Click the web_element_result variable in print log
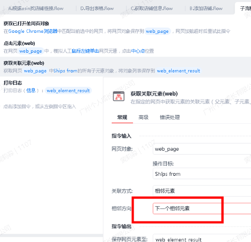Screen dimensions: 251x242 click(68, 91)
